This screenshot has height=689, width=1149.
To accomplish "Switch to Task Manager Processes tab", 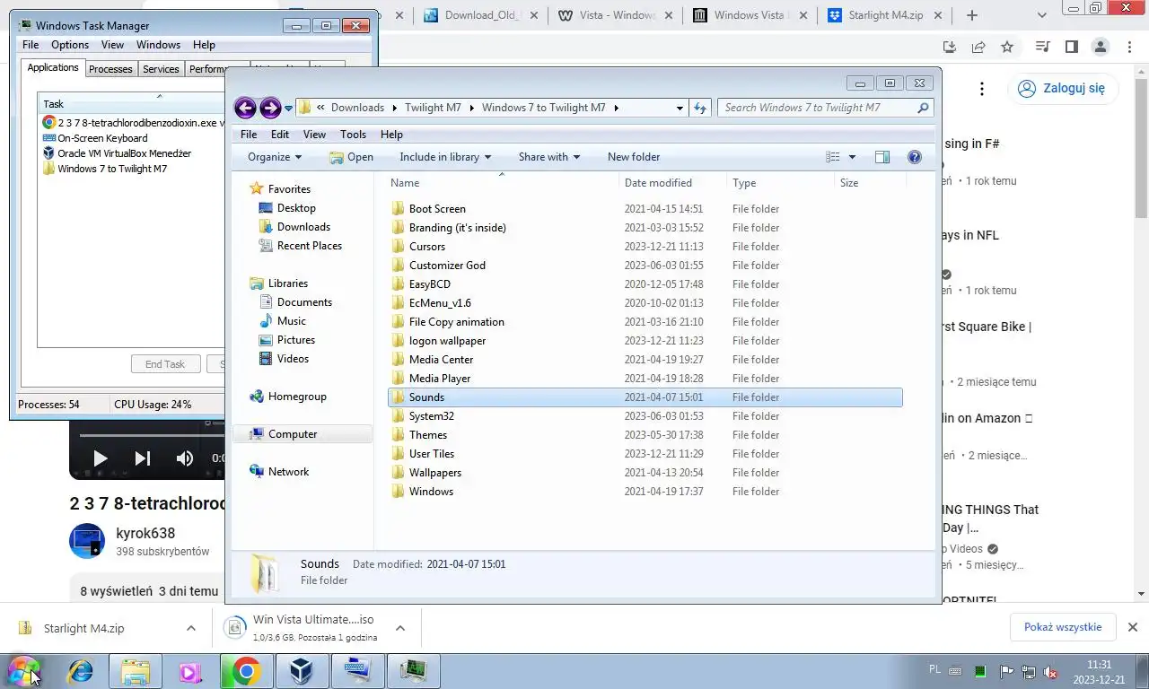I will [110, 68].
